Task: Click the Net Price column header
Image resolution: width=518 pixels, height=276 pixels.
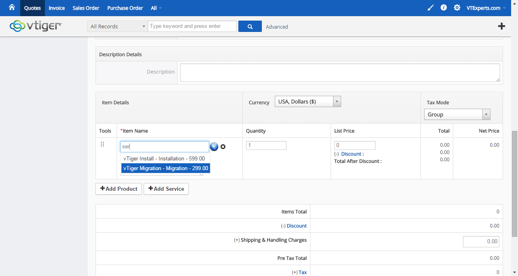Action: [x=489, y=131]
